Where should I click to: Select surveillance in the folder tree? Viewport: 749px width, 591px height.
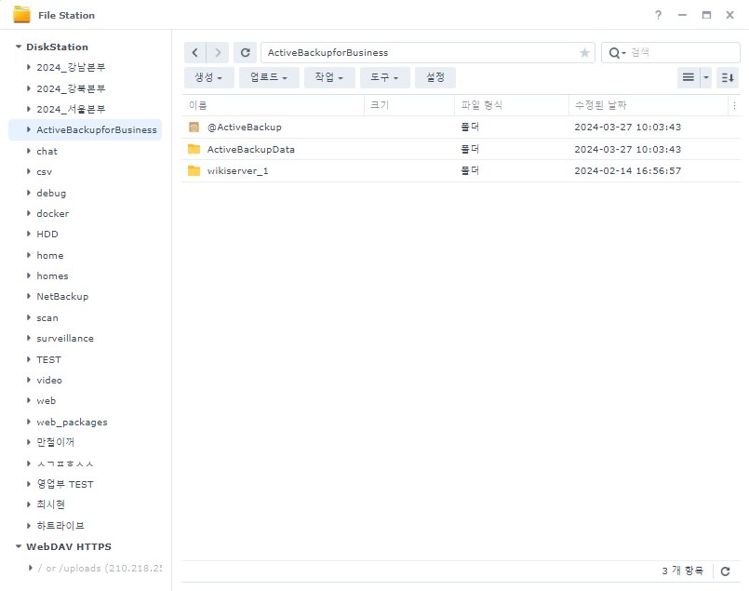[x=65, y=338]
